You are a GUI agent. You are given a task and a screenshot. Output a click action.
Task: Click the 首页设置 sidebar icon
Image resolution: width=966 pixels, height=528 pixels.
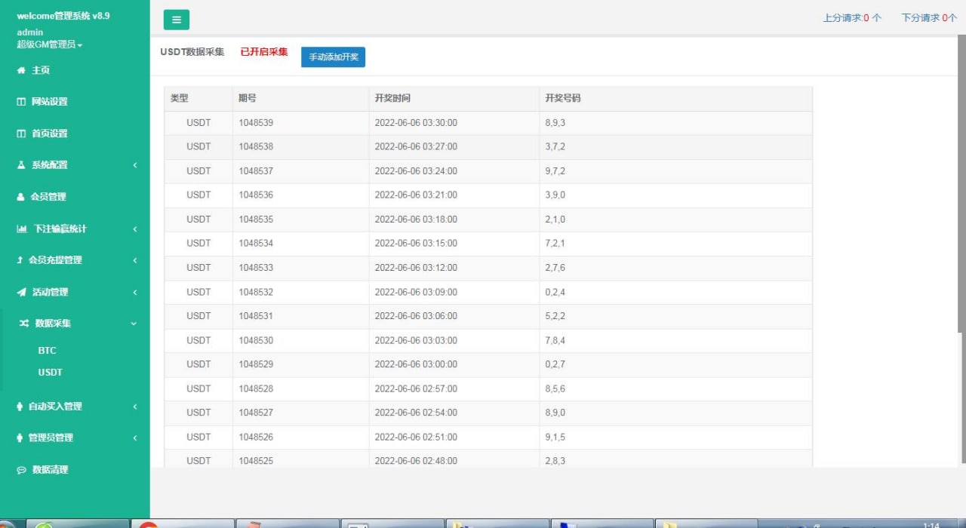click(x=21, y=134)
